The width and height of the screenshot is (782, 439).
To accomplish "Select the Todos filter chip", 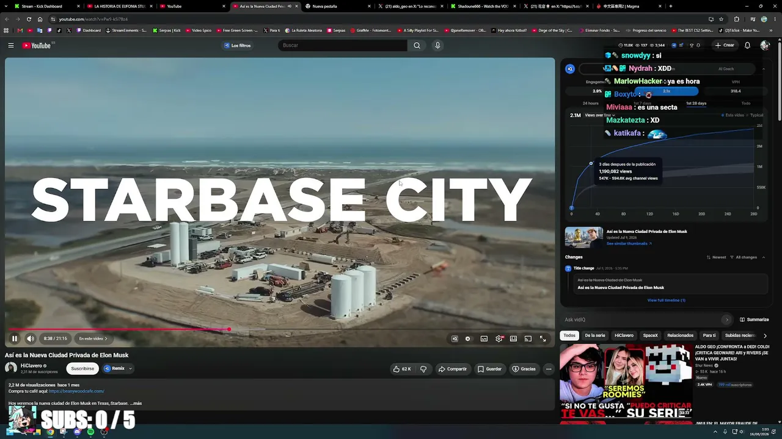I will click(x=569, y=335).
